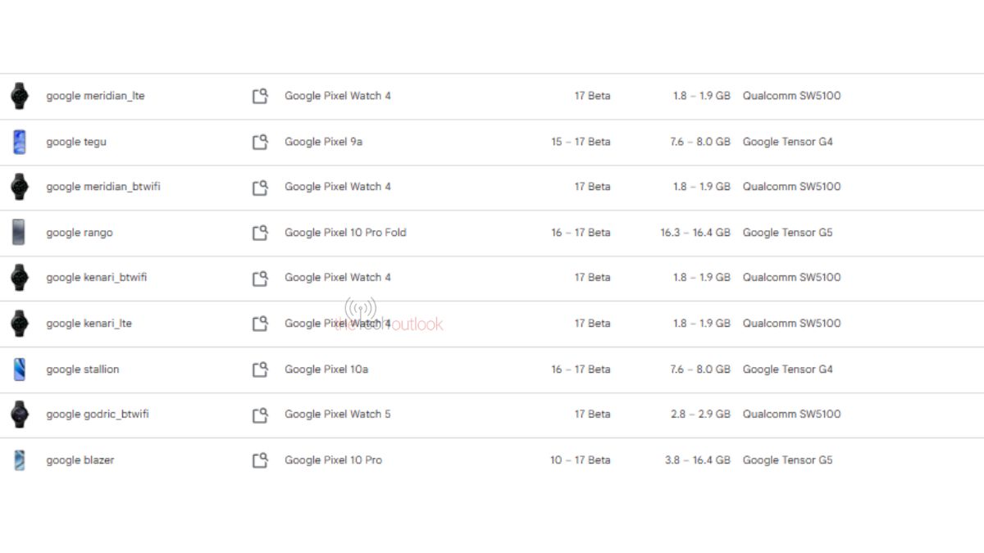The image size is (984, 553).
Task: Open the google meridian_lte device entry
Action: (95, 96)
